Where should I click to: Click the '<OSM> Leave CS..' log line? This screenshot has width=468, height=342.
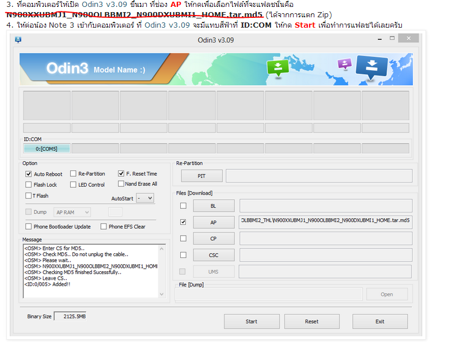[45, 278]
